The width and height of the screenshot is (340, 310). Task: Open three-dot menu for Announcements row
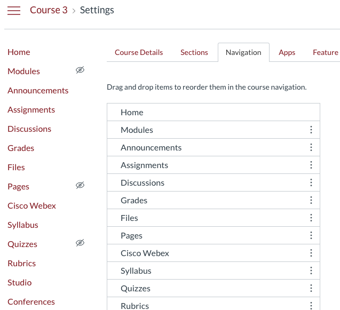[311, 147]
